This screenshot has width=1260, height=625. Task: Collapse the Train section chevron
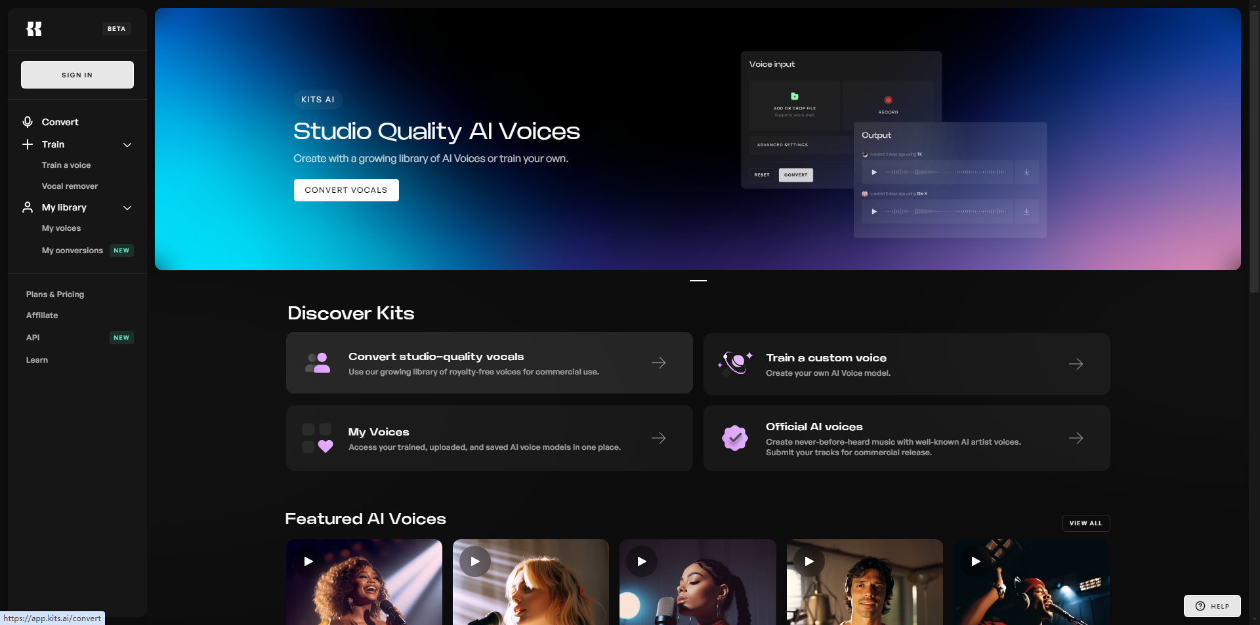[x=127, y=145]
